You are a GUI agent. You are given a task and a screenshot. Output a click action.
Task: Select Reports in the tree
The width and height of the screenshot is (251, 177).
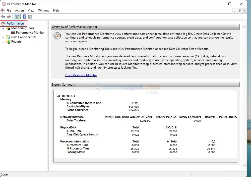point(16,42)
